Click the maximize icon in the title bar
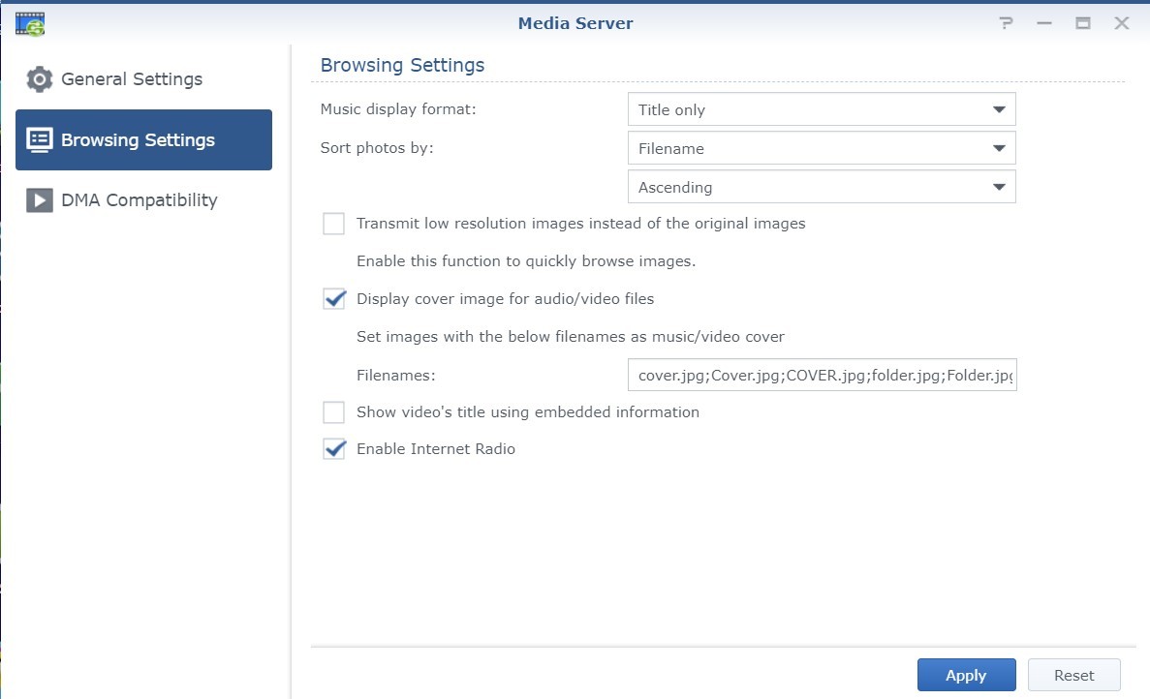Viewport: 1150px width, 699px height. click(1083, 22)
